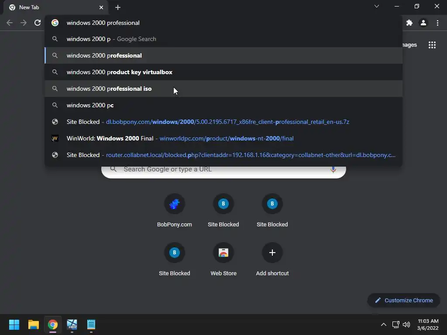Open the first-row middle Site Blocked shortcut
This screenshot has width=447, height=335.
(x=223, y=211)
